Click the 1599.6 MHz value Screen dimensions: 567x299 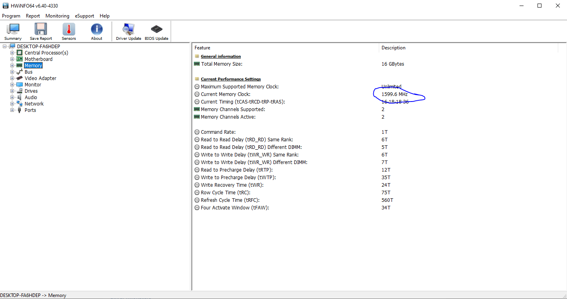click(394, 94)
